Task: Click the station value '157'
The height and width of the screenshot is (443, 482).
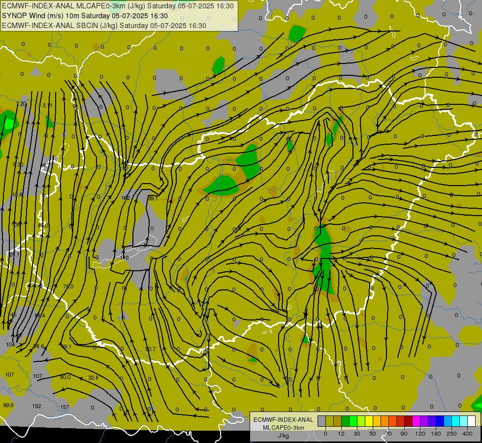Action: click(64, 407)
